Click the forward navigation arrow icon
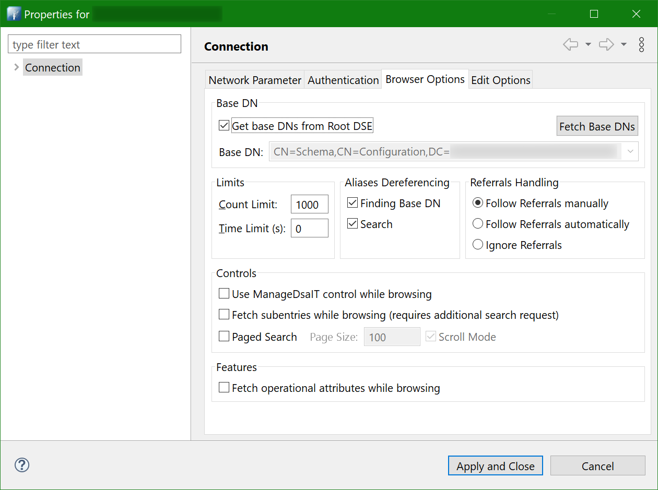The height and width of the screenshot is (490, 658). point(606,45)
